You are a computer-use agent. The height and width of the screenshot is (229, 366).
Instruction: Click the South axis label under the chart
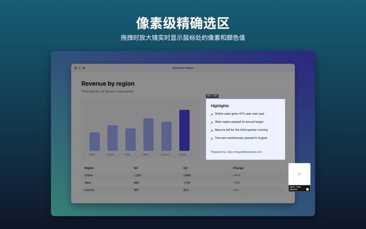(x=110, y=155)
